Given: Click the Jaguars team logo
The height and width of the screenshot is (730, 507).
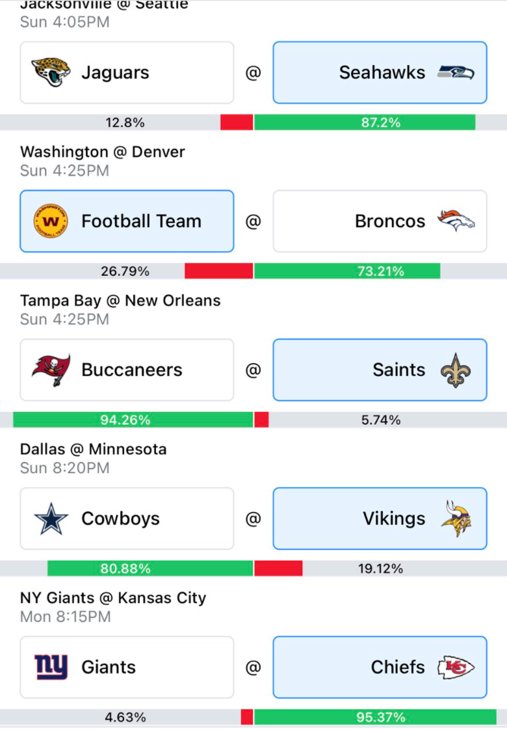Looking at the screenshot, I should 51,72.
